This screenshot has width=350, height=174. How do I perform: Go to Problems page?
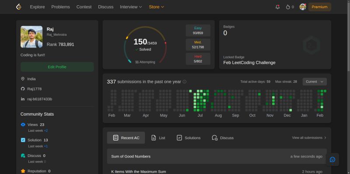tap(60, 7)
